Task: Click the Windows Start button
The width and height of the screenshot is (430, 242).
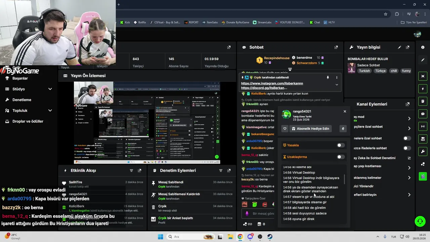Action: click(x=160, y=237)
